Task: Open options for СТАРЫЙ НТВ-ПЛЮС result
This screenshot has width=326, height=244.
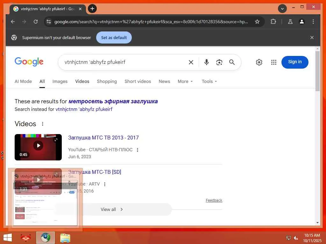Action: coord(138,150)
